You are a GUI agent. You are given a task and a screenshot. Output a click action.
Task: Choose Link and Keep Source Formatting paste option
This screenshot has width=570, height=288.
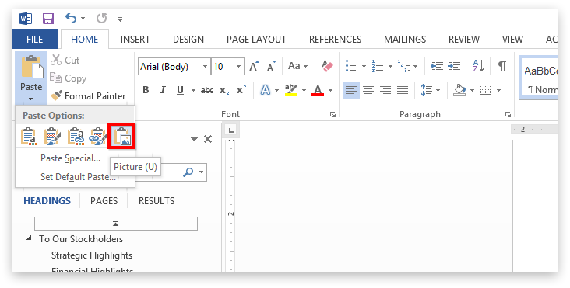point(98,136)
